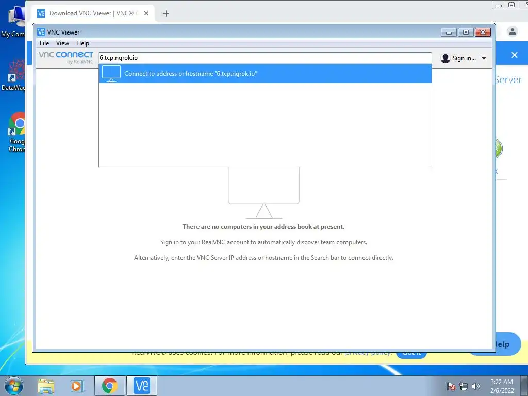
Task: Click the VNC favicon on the browser tab
Action: click(41, 13)
